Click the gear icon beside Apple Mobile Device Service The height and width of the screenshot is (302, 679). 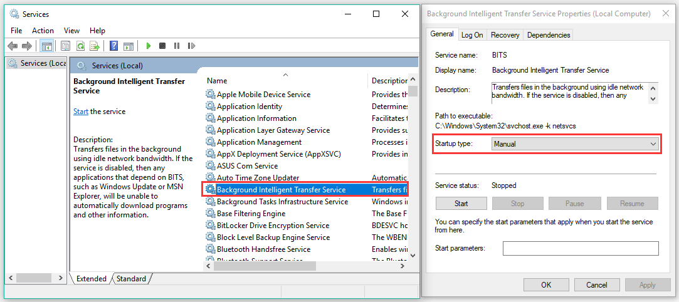[x=211, y=95]
